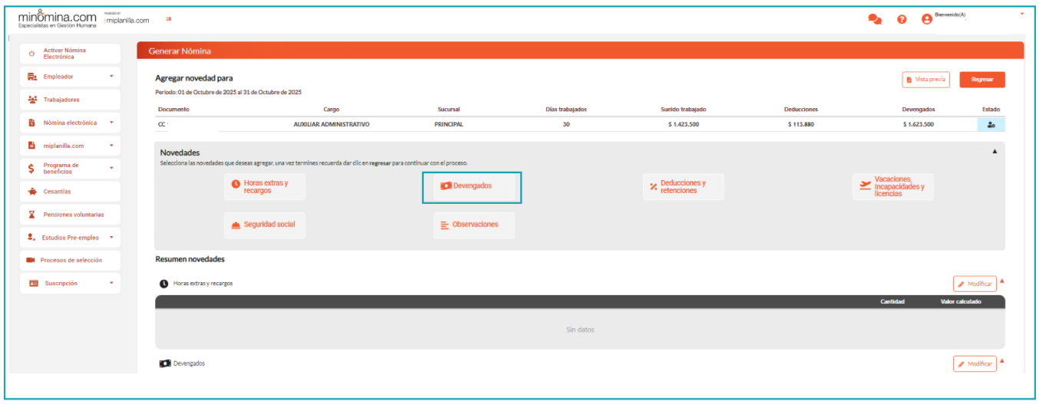1039x404 pixels.
Task: Open Horas extras y recargos novelty
Action: pyautogui.click(x=265, y=187)
